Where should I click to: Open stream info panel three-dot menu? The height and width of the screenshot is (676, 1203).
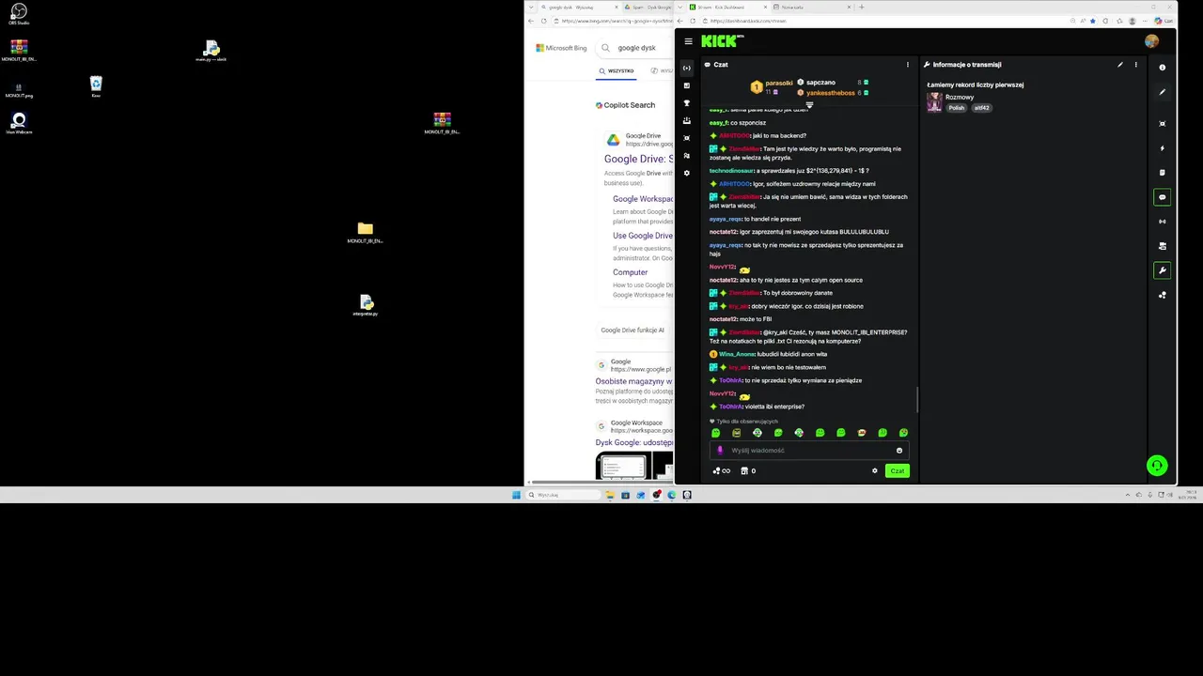1135,65
